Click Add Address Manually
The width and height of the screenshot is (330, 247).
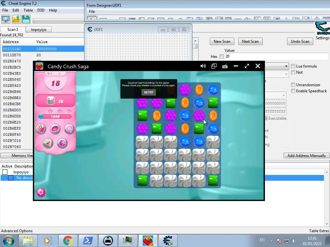tap(307, 156)
